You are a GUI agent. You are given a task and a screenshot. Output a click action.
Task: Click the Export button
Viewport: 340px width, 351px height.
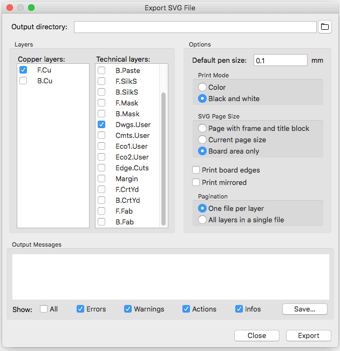point(308,335)
